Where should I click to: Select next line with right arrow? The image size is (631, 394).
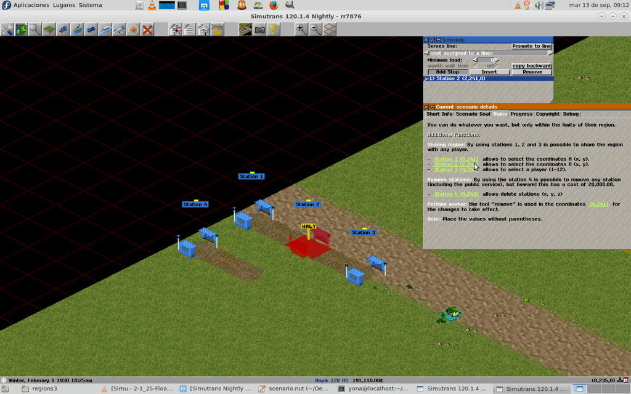coord(550,53)
